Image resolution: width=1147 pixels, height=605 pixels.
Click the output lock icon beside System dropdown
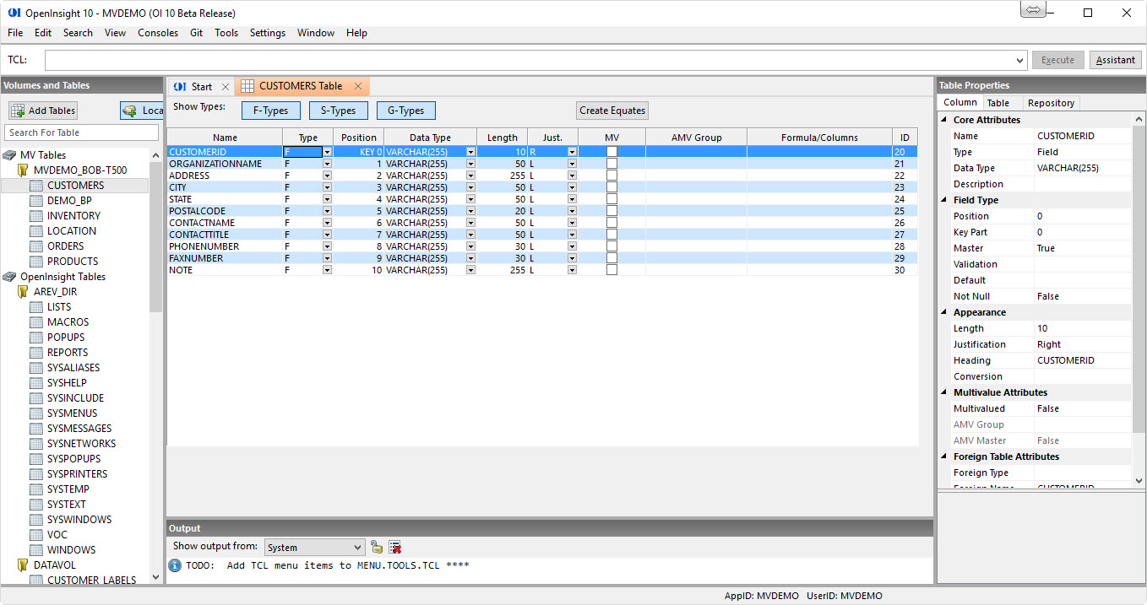[377, 548]
